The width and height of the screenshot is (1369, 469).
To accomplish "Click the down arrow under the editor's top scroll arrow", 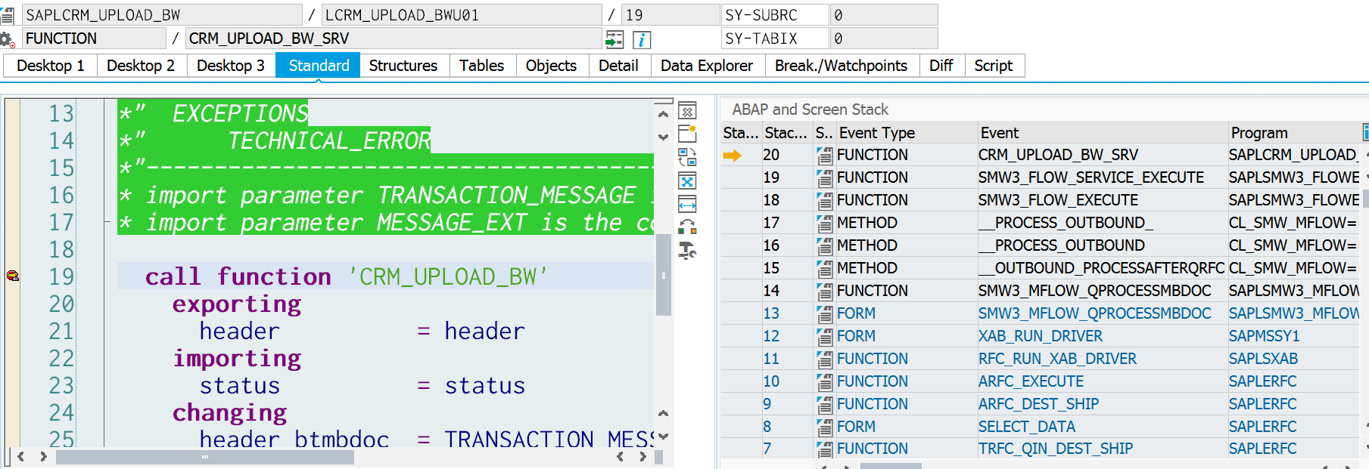I will click(x=663, y=137).
